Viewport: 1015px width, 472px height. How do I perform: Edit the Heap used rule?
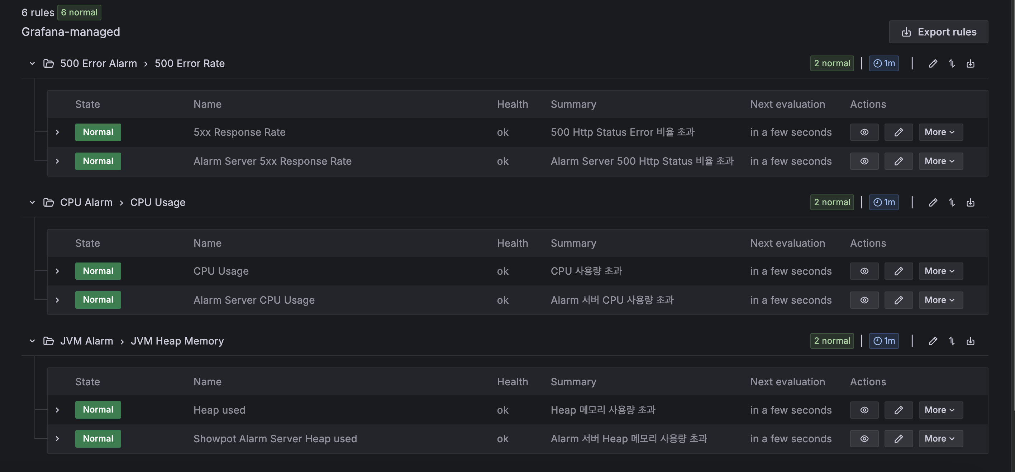899,410
